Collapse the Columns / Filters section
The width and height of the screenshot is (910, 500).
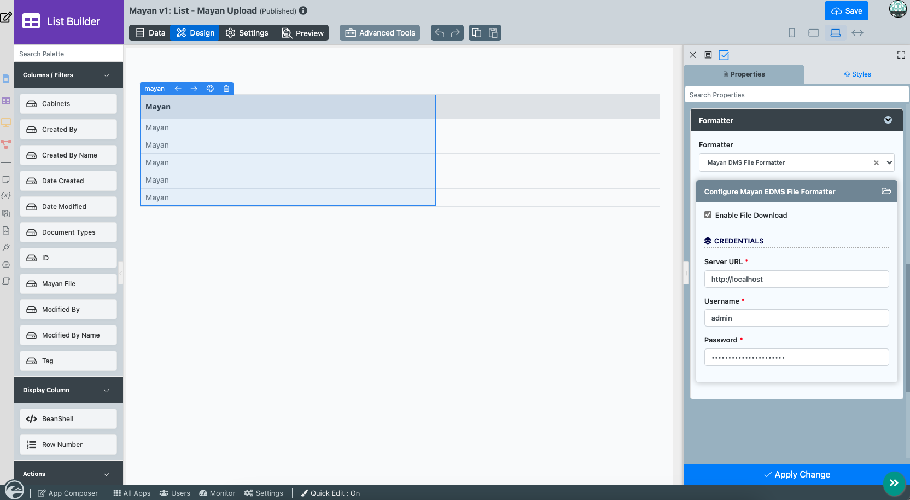click(x=106, y=75)
